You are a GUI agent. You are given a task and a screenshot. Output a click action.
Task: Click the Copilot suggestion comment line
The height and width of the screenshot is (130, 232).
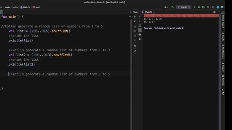59,74
